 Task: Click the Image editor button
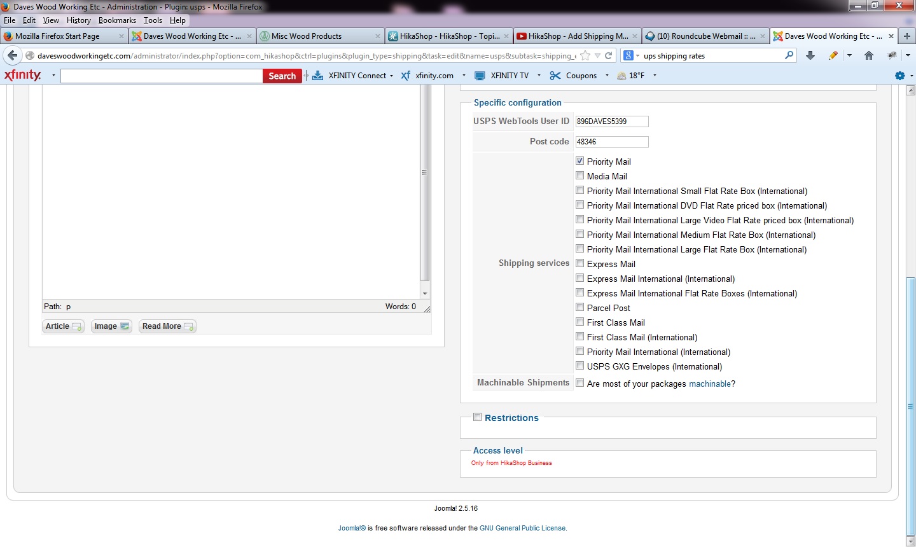pos(111,326)
